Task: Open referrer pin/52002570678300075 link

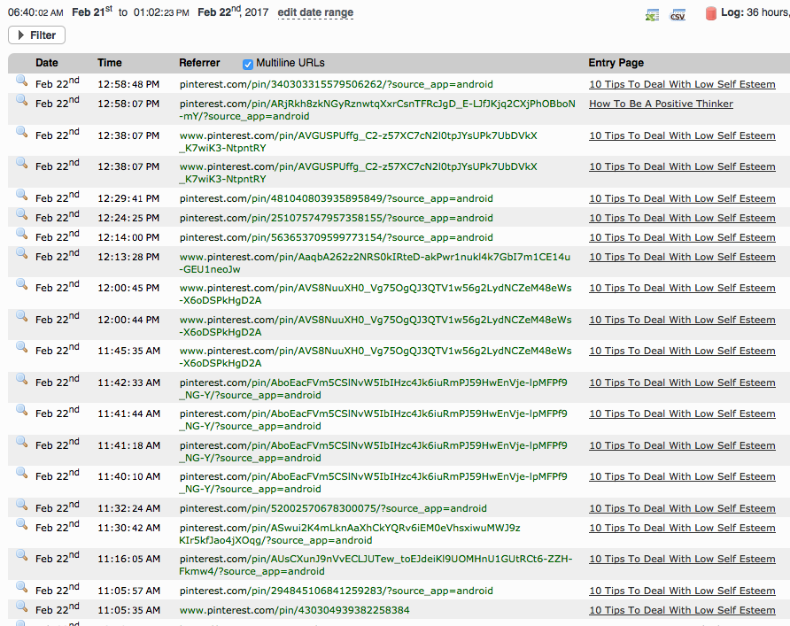Action: pyautogui.click(x=333, y=508)
